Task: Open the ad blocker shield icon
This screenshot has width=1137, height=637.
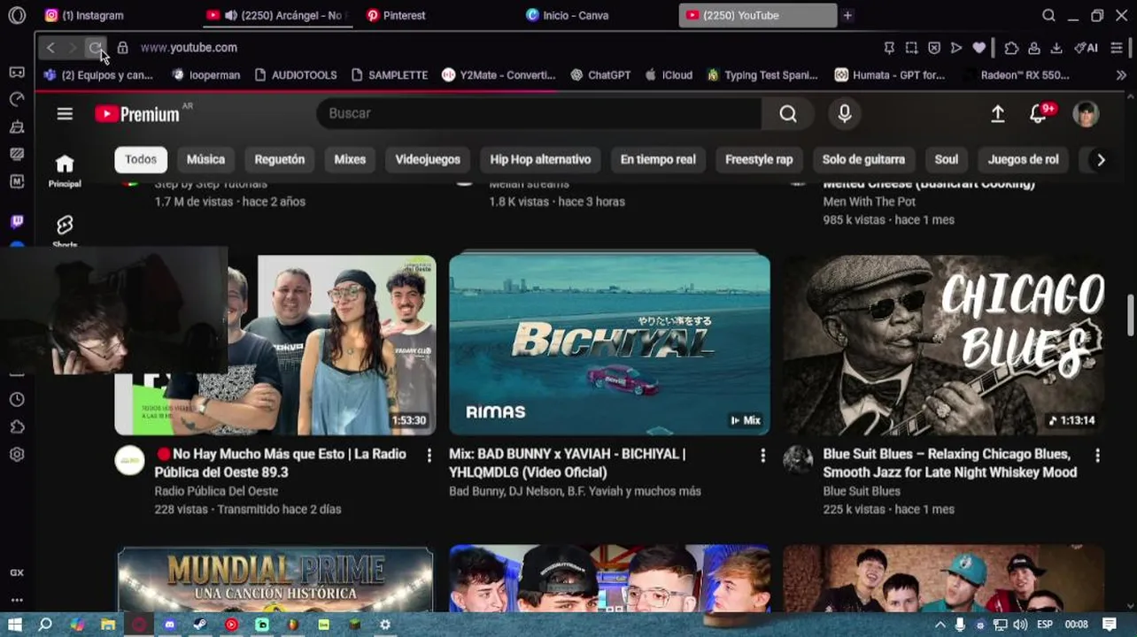Action: [934, 48]
